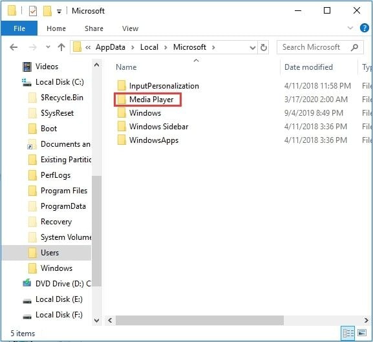Click the DVD Drive (D:) icon
Screen dimensions: 373x342
pyautogui.click(x=27, y=283)
